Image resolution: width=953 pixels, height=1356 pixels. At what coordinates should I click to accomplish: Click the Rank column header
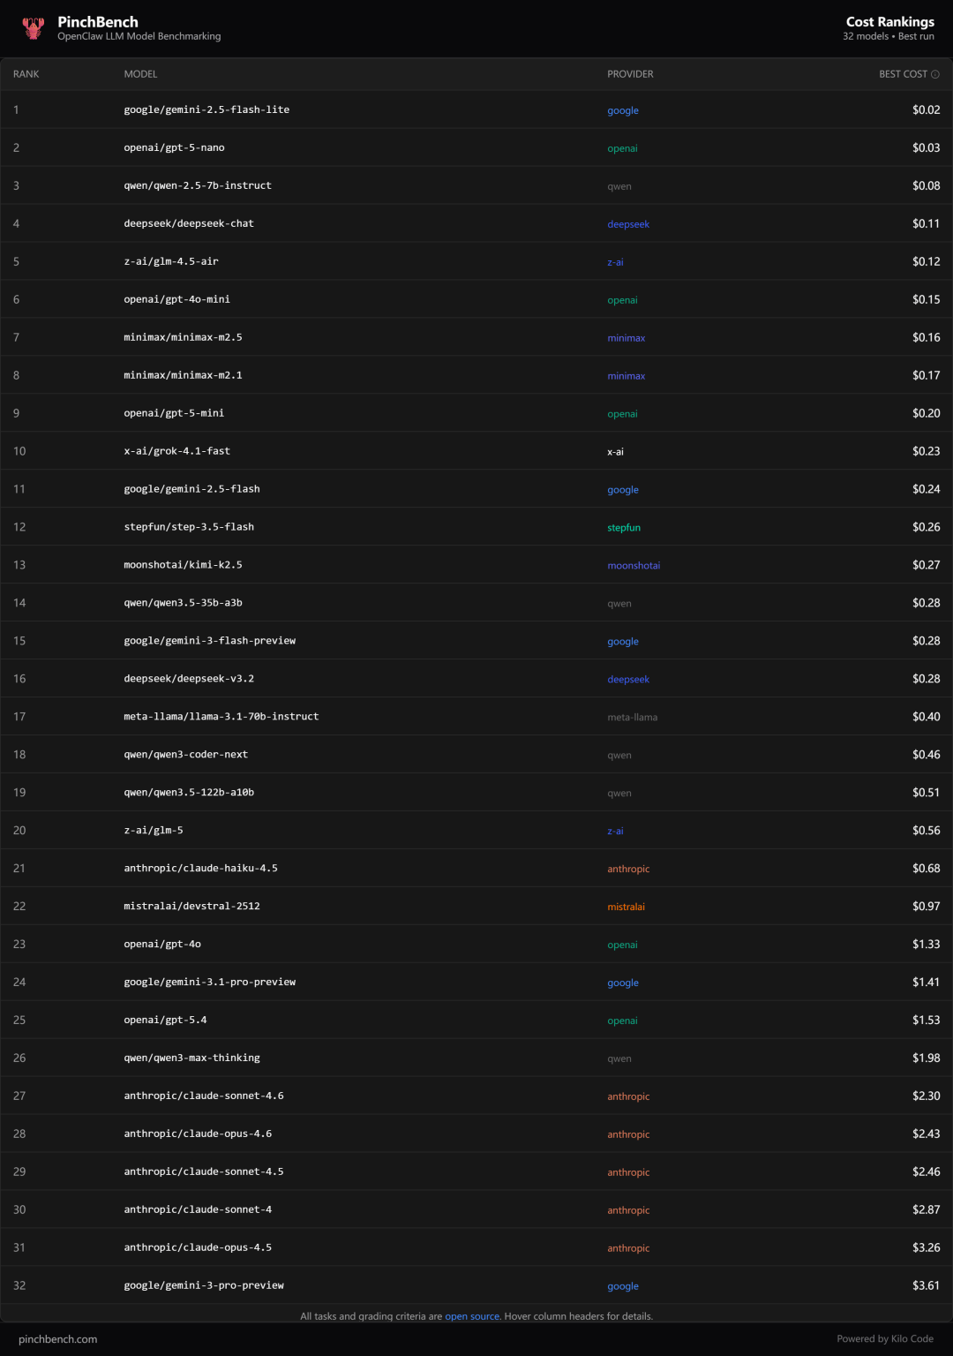[x=26, y=74]
